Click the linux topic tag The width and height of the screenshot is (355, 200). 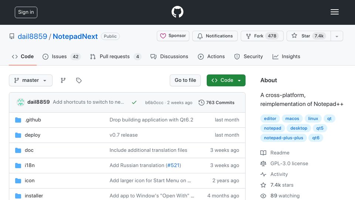click(x=313, y=119)
